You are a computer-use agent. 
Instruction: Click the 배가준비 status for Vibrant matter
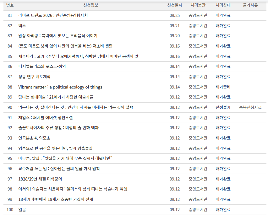coord(223,87)
